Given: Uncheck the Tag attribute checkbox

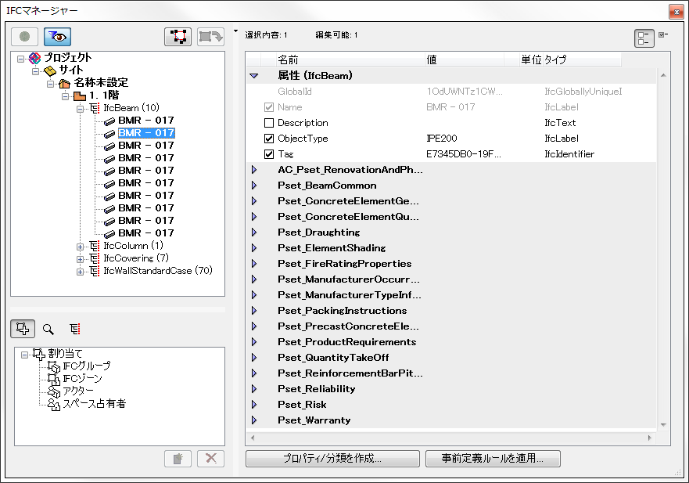Looking at the screenshot, I should tap(269, 154).
